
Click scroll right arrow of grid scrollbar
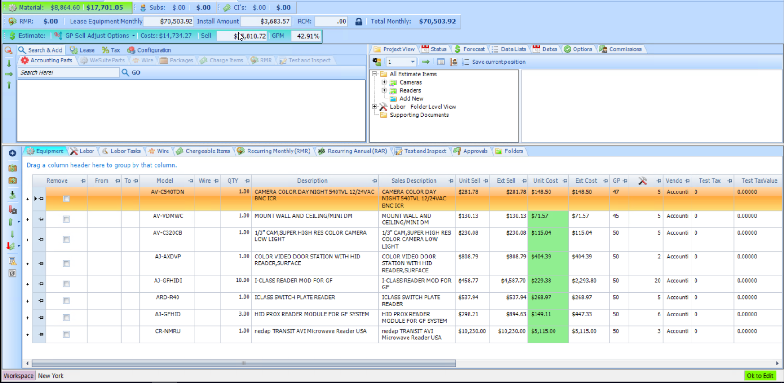point(777,363)
